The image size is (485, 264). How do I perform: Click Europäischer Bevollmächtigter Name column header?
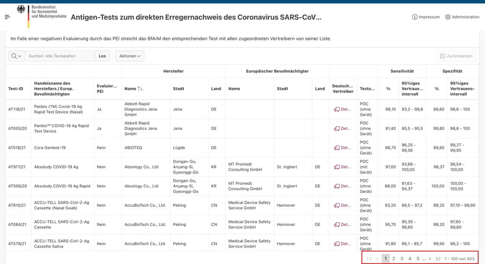[x=234, y=89]
